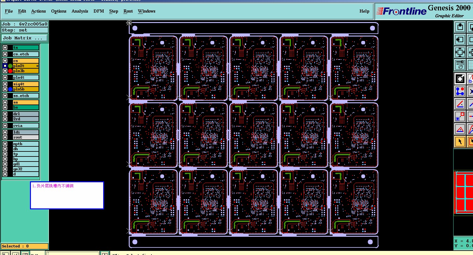Viewport: 473px width, 255px height.
Task: Click the small marker icon on pln2t row
Action: point(37,66)
